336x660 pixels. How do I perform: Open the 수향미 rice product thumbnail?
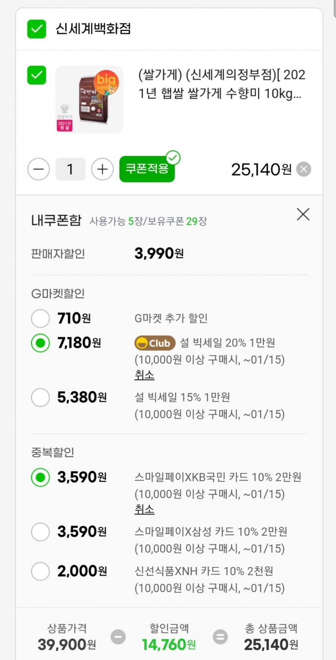pos(89,99)
